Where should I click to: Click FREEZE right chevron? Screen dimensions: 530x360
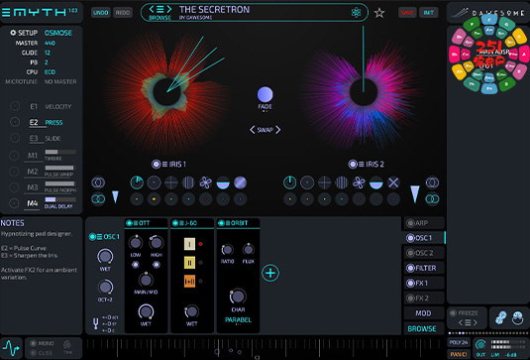click(476, 322)
